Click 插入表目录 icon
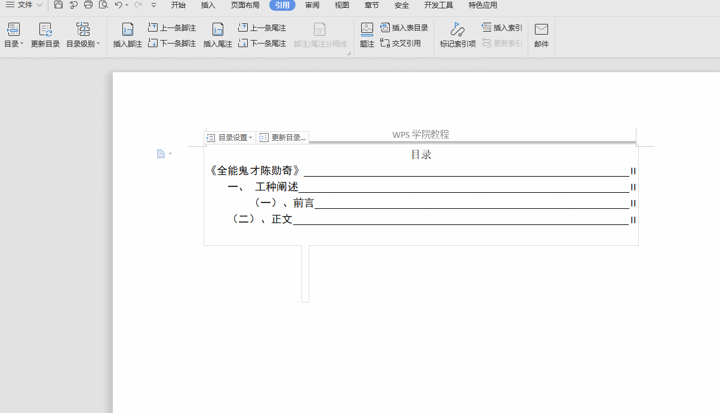The width and height of the screenshot is (720, 413). pyautogui.click(x=404, y=28)
